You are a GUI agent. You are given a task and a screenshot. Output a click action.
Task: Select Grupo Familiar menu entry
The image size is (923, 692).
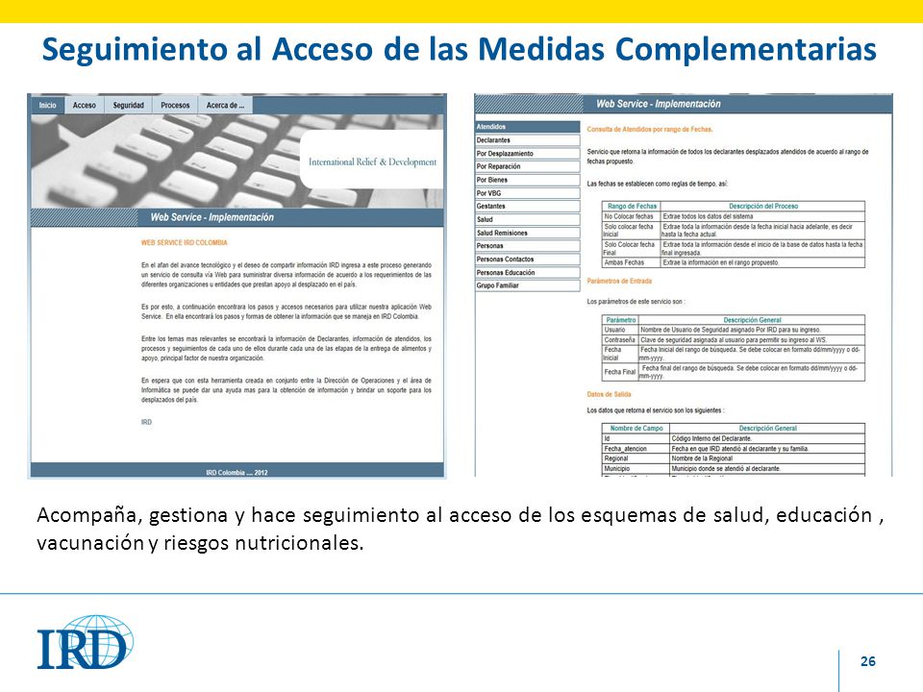click(x=528, y=285)
